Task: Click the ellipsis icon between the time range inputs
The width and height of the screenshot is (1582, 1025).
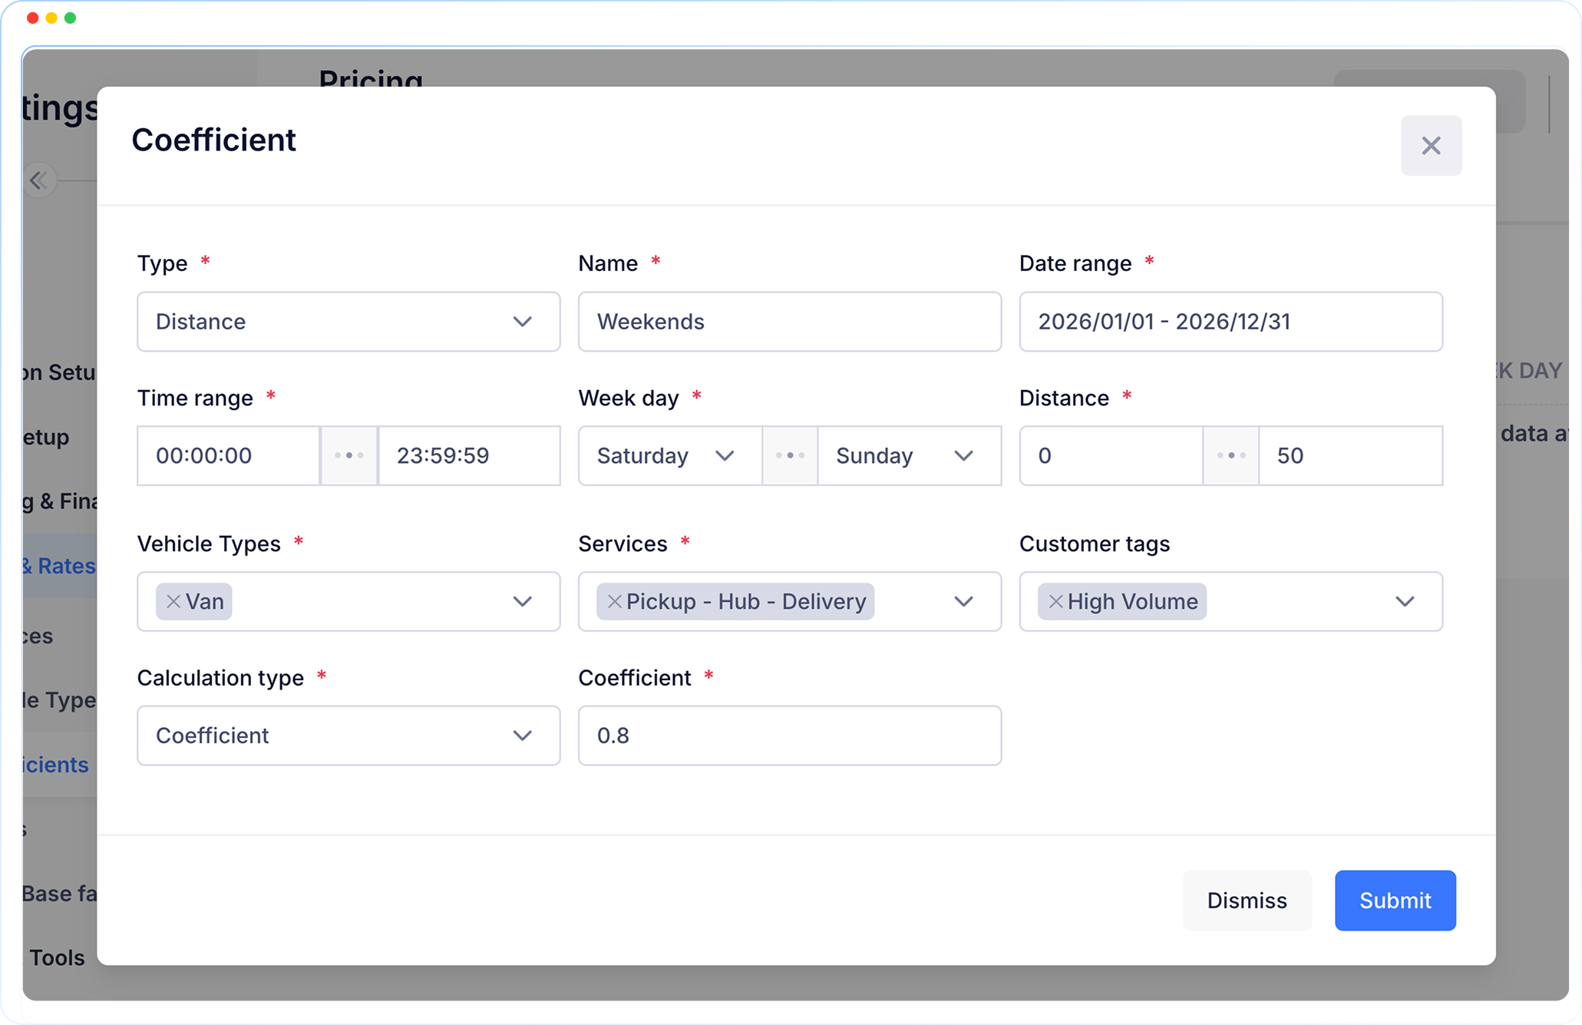Action: pos(349,455)
